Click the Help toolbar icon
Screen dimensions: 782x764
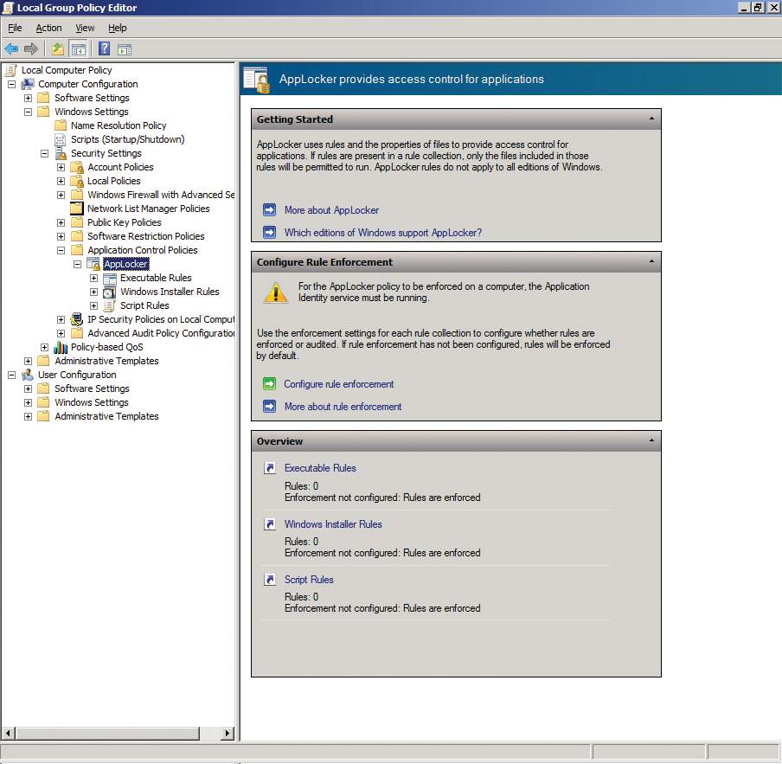click(x=103, y=48)
